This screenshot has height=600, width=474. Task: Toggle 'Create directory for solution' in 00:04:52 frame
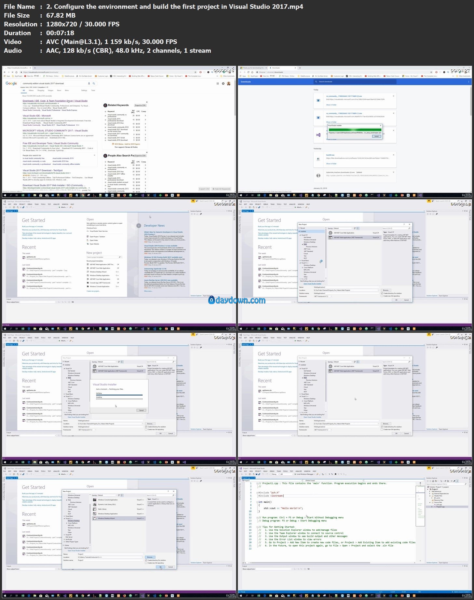point(382,427)
